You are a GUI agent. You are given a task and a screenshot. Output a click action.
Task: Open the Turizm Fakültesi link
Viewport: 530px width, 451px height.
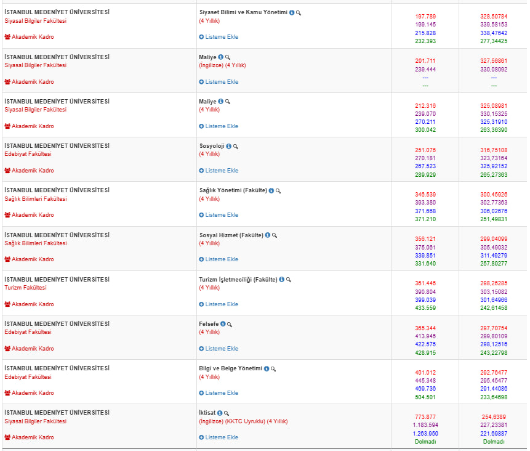click(x=26, y=288)
